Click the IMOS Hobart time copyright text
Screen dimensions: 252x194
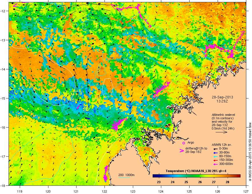coord(250,152)
